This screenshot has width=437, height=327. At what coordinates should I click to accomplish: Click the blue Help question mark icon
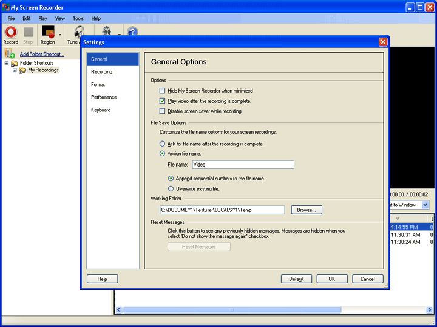(132, 31)
